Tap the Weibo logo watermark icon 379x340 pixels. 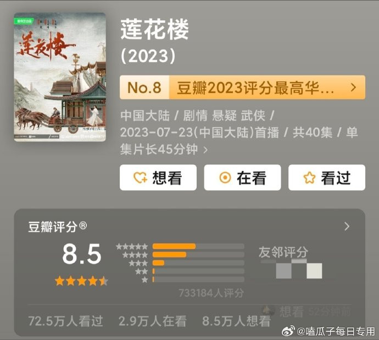(x=288, y=331)
